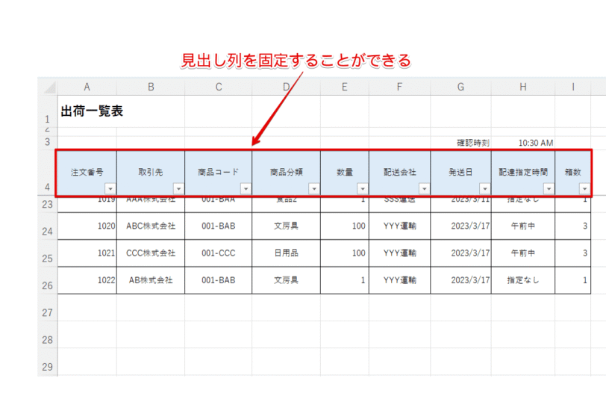
Task: Click the 確認時刻 label cell
Action: (460, 143)
